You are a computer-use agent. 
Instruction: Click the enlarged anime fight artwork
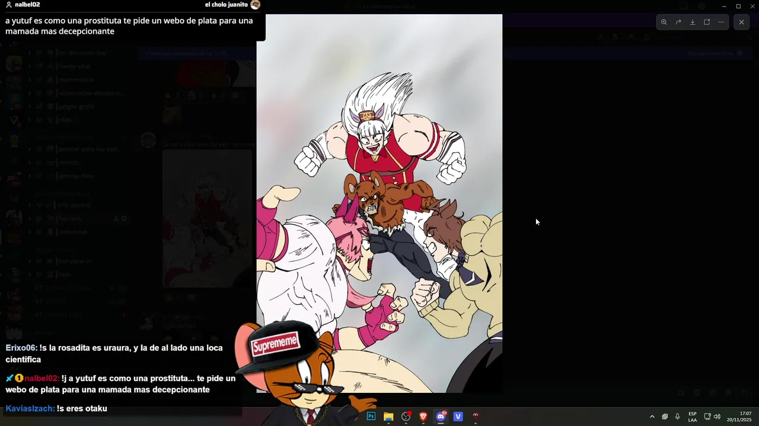379,204
